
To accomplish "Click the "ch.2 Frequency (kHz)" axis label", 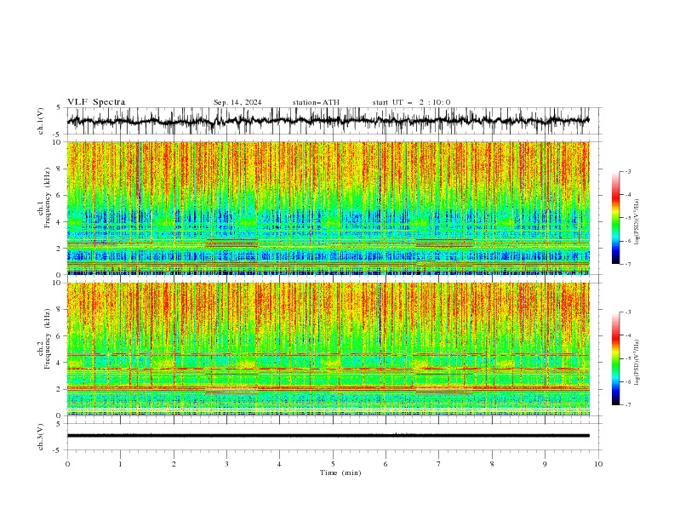I will click(x=44, y=338).
